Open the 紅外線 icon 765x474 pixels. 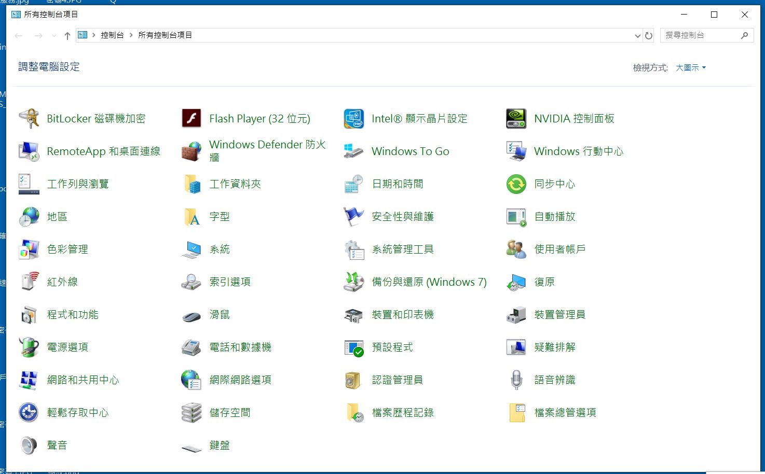[29, 282]
